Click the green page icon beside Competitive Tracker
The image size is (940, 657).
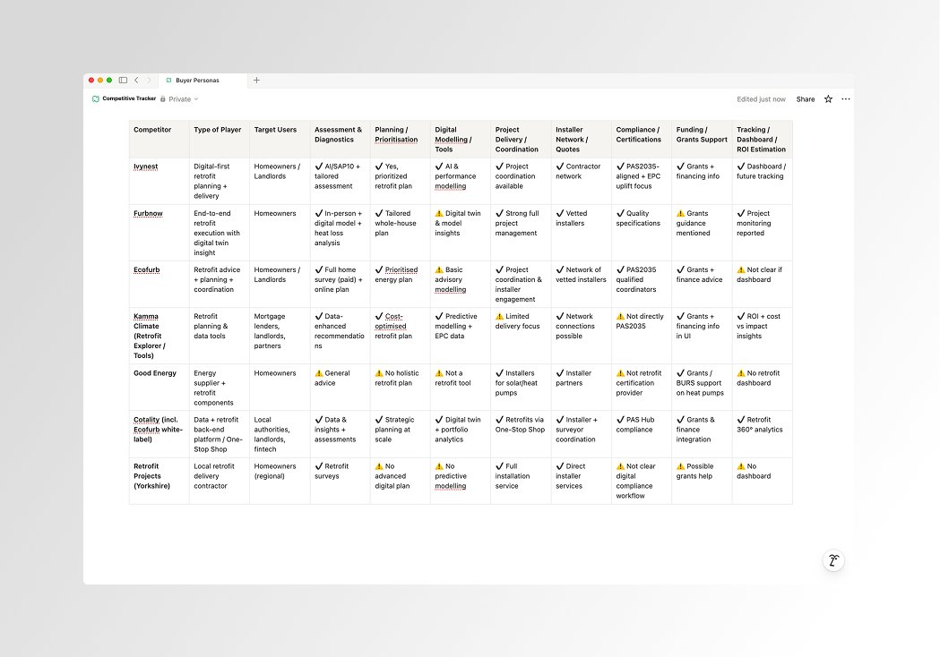click(95, 98)
